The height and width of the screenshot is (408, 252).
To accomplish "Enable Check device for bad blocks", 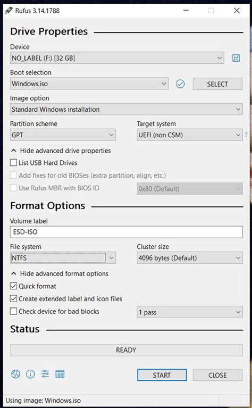I will (13, 311).
